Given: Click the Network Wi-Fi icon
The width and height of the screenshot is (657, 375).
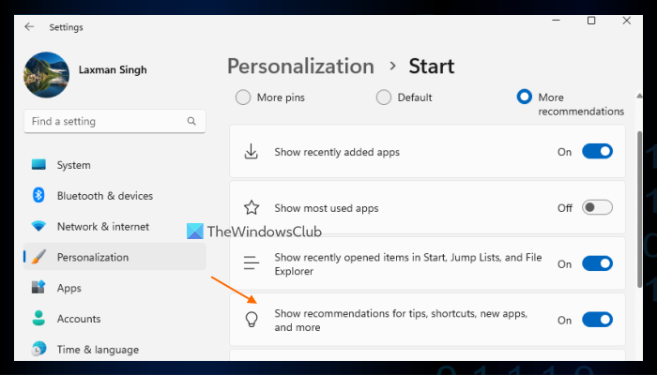Looking at the screenshot, I should (38, 227).
